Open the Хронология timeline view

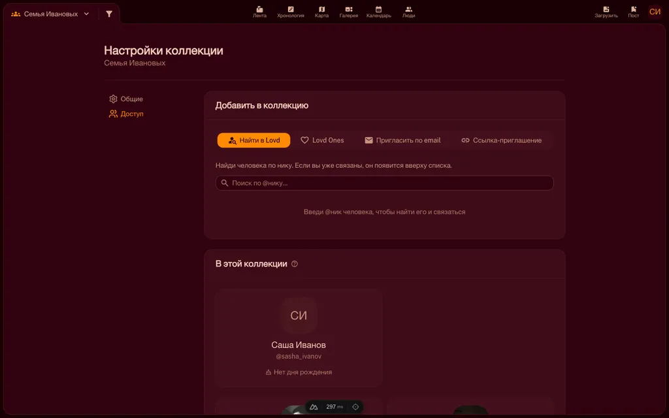(x=291, y=12)
